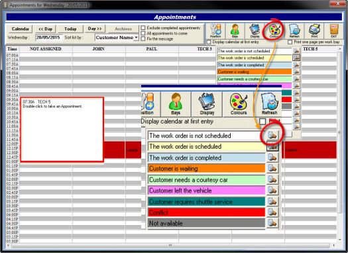348x253 pixels.
Task: Go to previous day with << Day
Action: [x=45, y=29]
